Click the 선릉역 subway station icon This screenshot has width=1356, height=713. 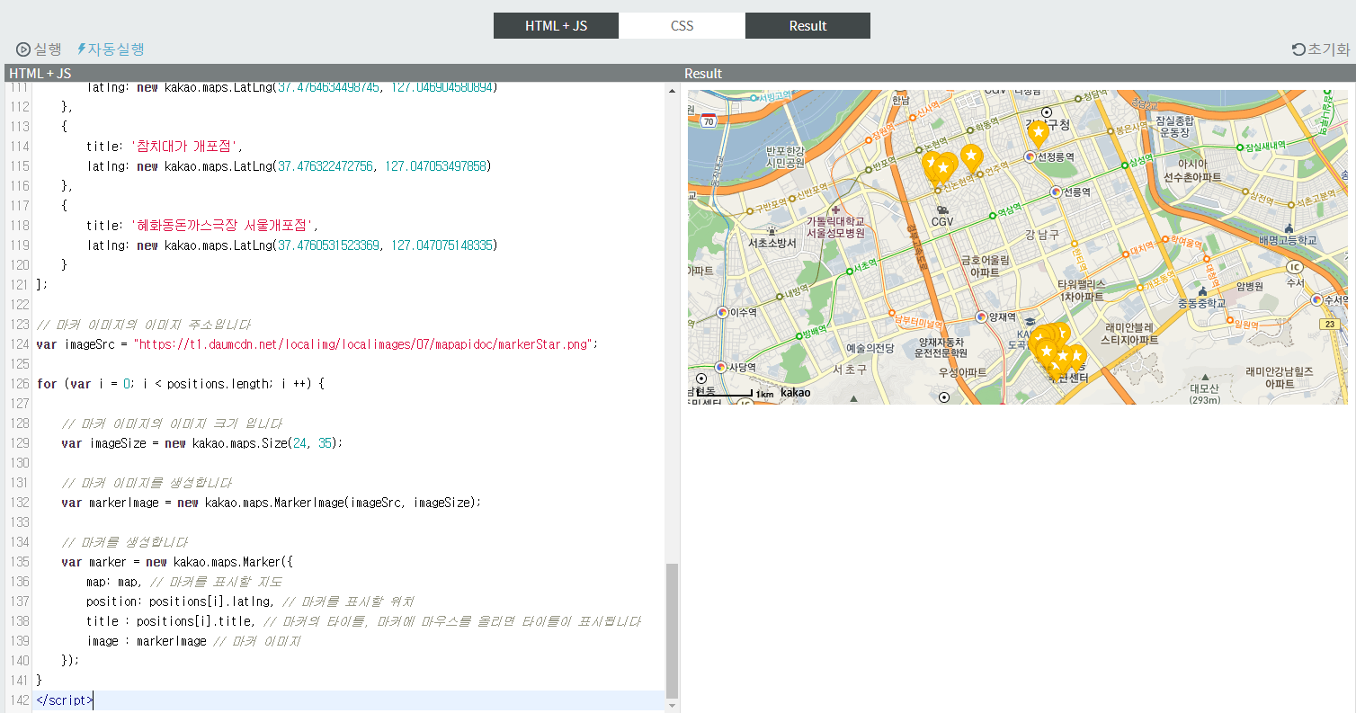point(1056,192)
